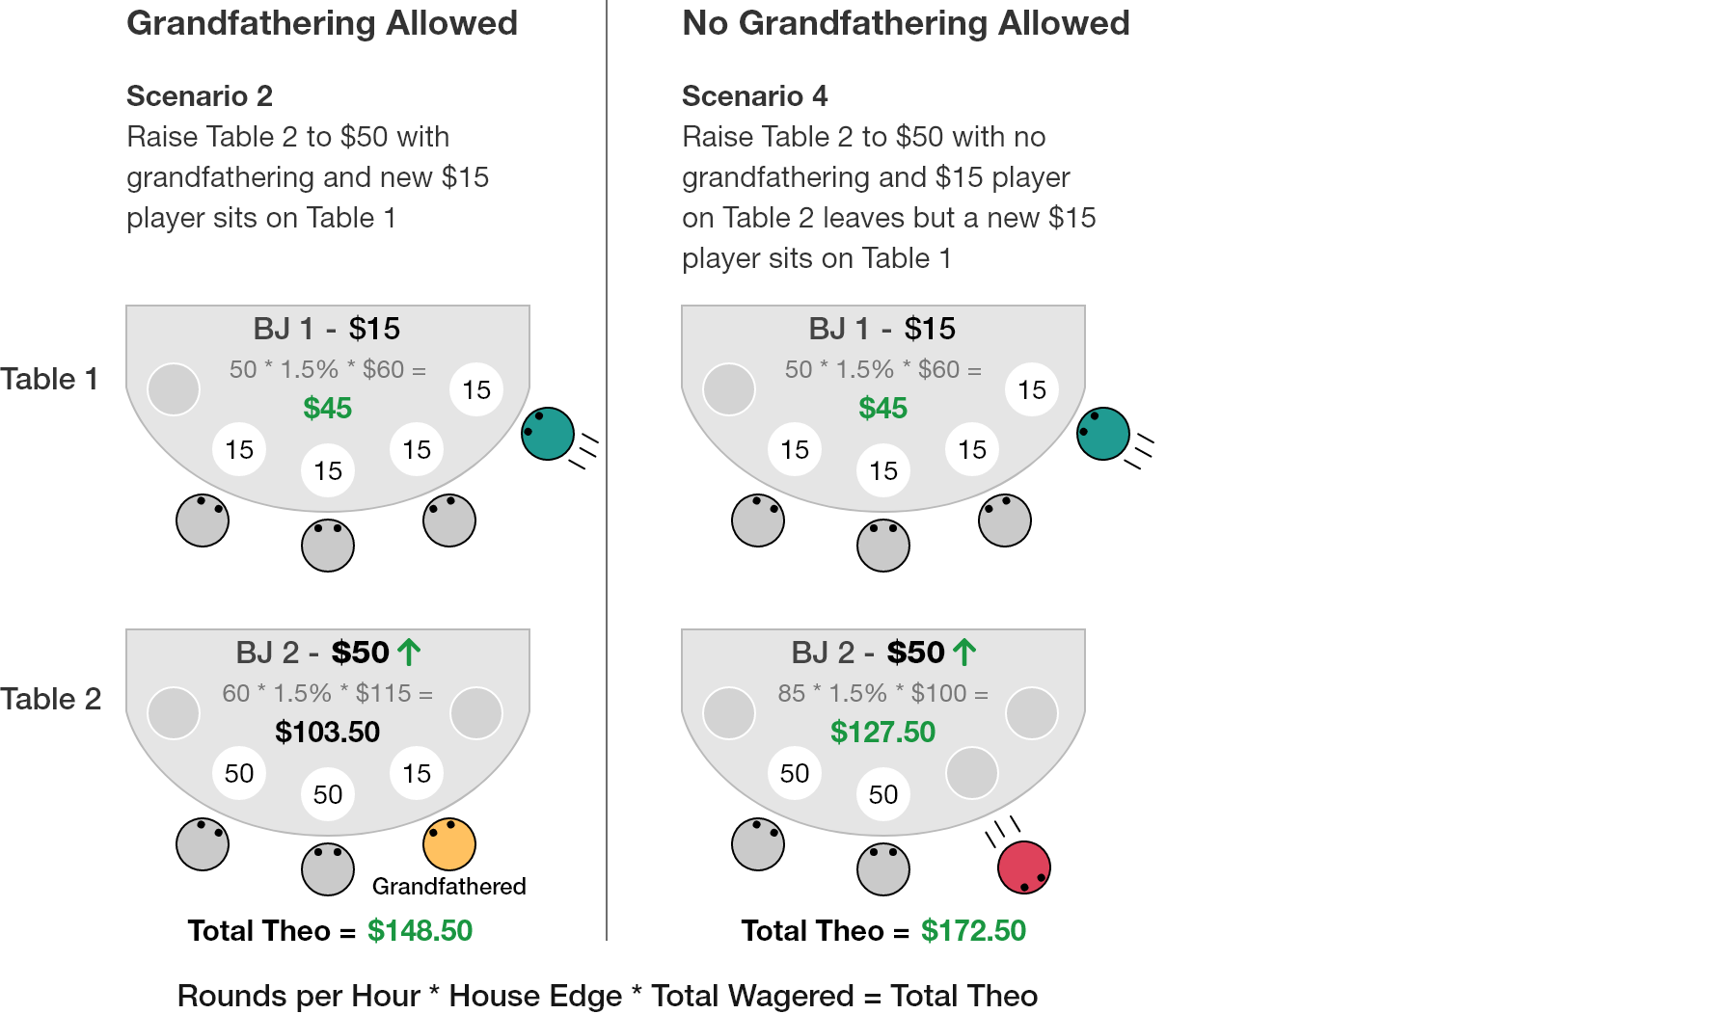Click the Grandfathering Allowed title
The height and width of the screenshot is (1014, 1709).
click(x=322, y=23)
